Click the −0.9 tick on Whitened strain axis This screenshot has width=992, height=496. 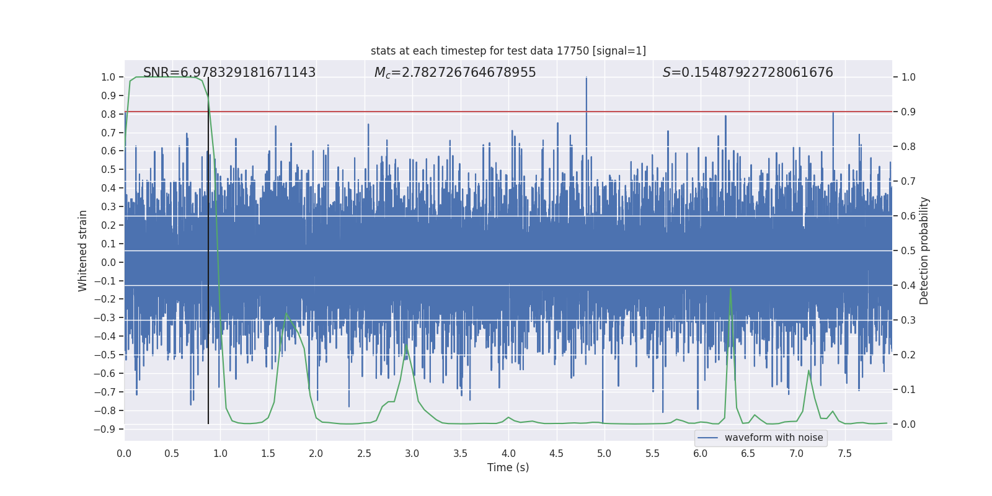point(104,429)
